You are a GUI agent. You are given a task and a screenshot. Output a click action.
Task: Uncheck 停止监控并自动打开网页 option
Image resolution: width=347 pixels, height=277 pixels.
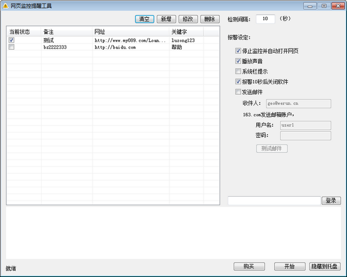click(238, 51)
